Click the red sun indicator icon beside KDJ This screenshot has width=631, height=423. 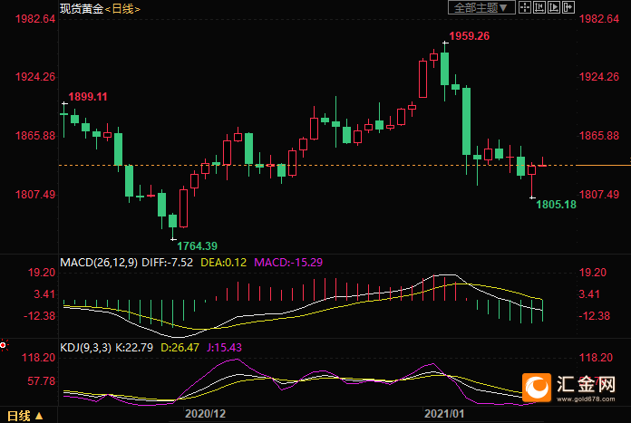click(x=4, y=345)
